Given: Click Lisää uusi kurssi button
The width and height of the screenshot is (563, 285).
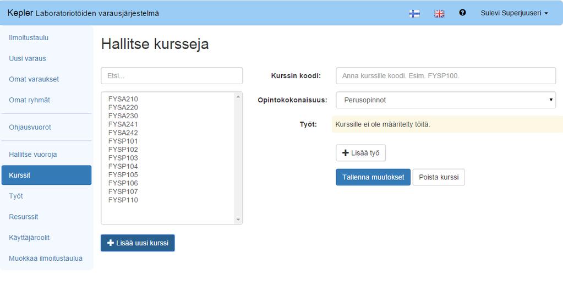Looking at the screenshot, I should pos(138,243).
